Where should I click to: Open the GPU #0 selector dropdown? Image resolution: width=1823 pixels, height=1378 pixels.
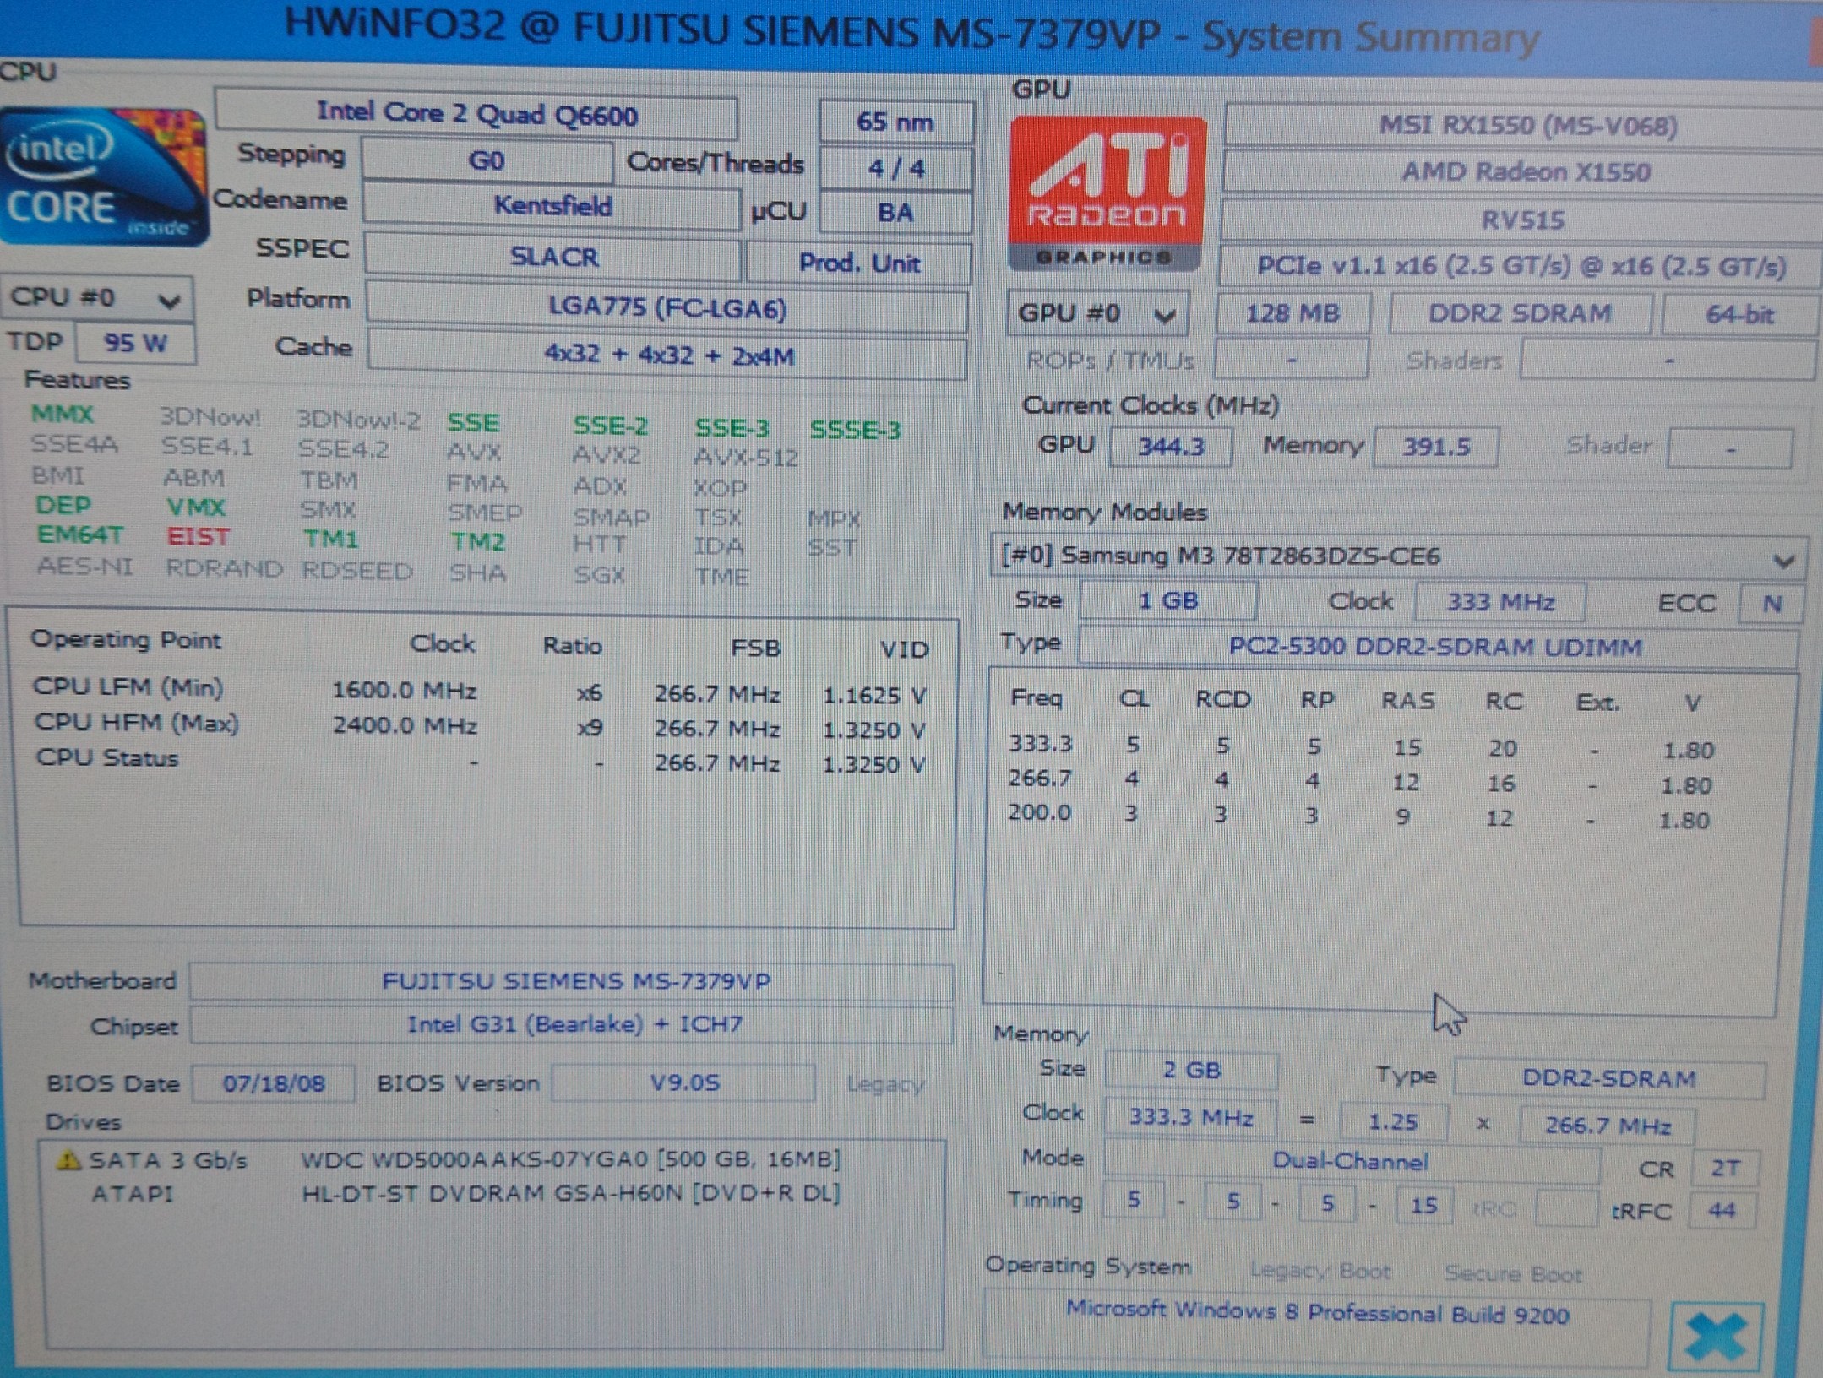pos(1098,314)
